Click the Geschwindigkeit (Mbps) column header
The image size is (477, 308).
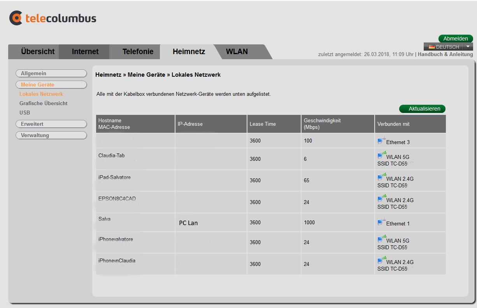(x=338, y=124)
